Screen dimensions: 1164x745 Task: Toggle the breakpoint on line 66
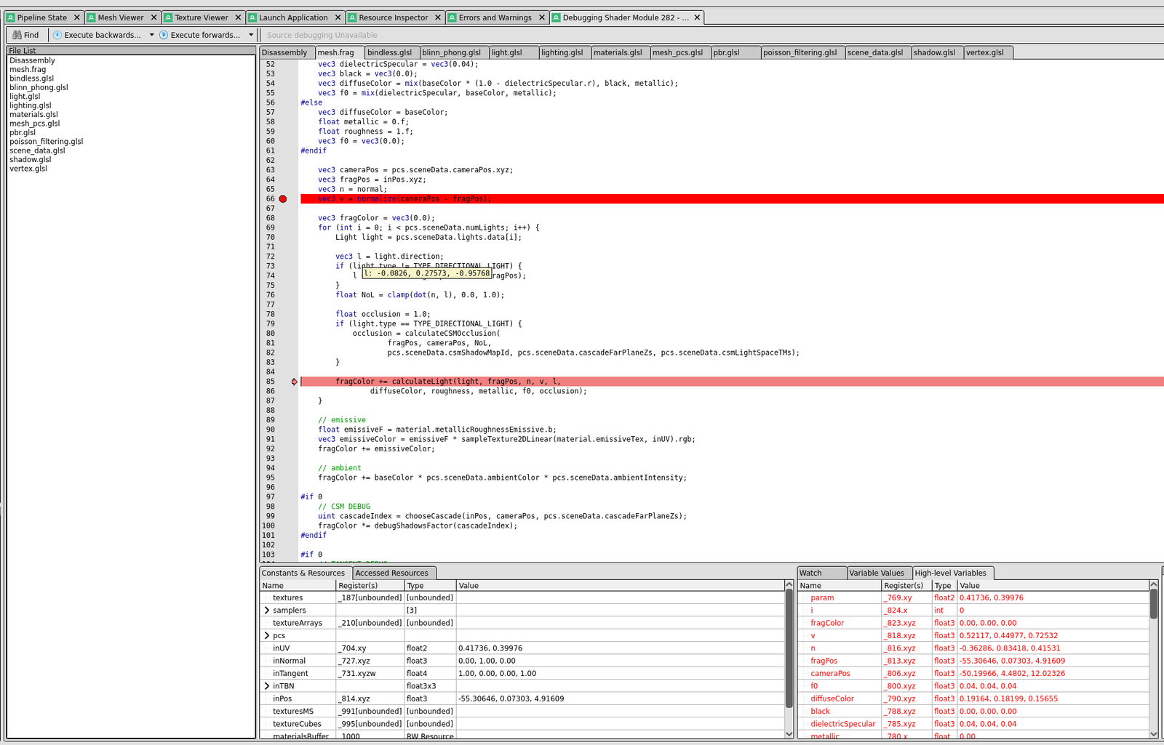click(283, 199)
